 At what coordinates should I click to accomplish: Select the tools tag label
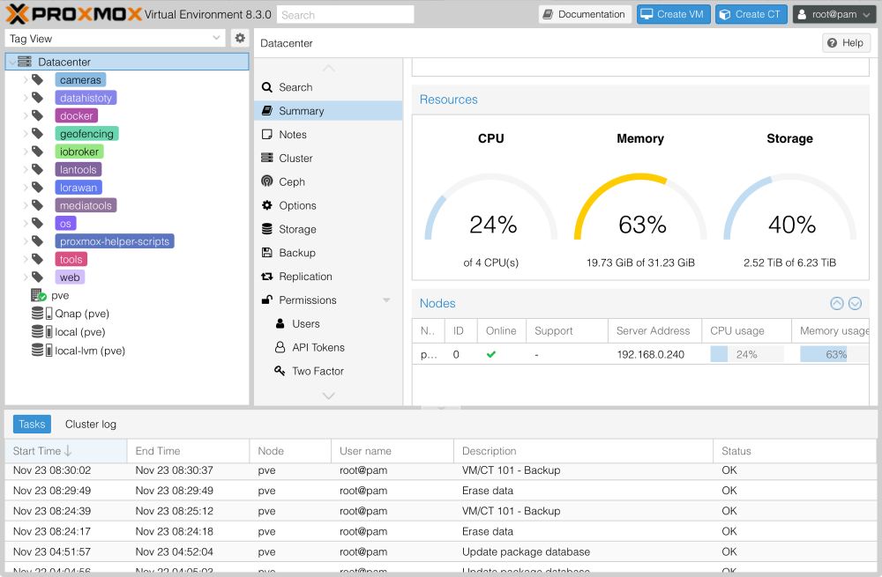tap(71, 260)
